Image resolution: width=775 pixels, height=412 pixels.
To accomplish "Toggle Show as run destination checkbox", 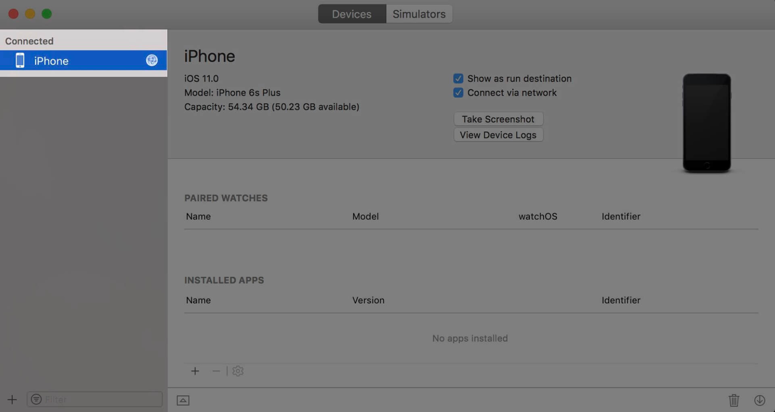I will [x=458, y=79].
